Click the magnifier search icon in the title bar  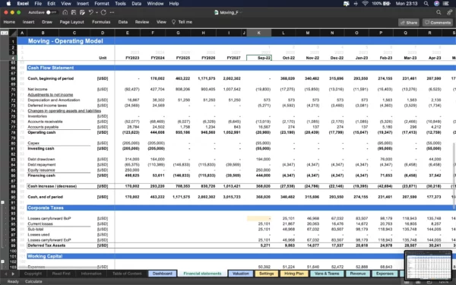[439, 12]
